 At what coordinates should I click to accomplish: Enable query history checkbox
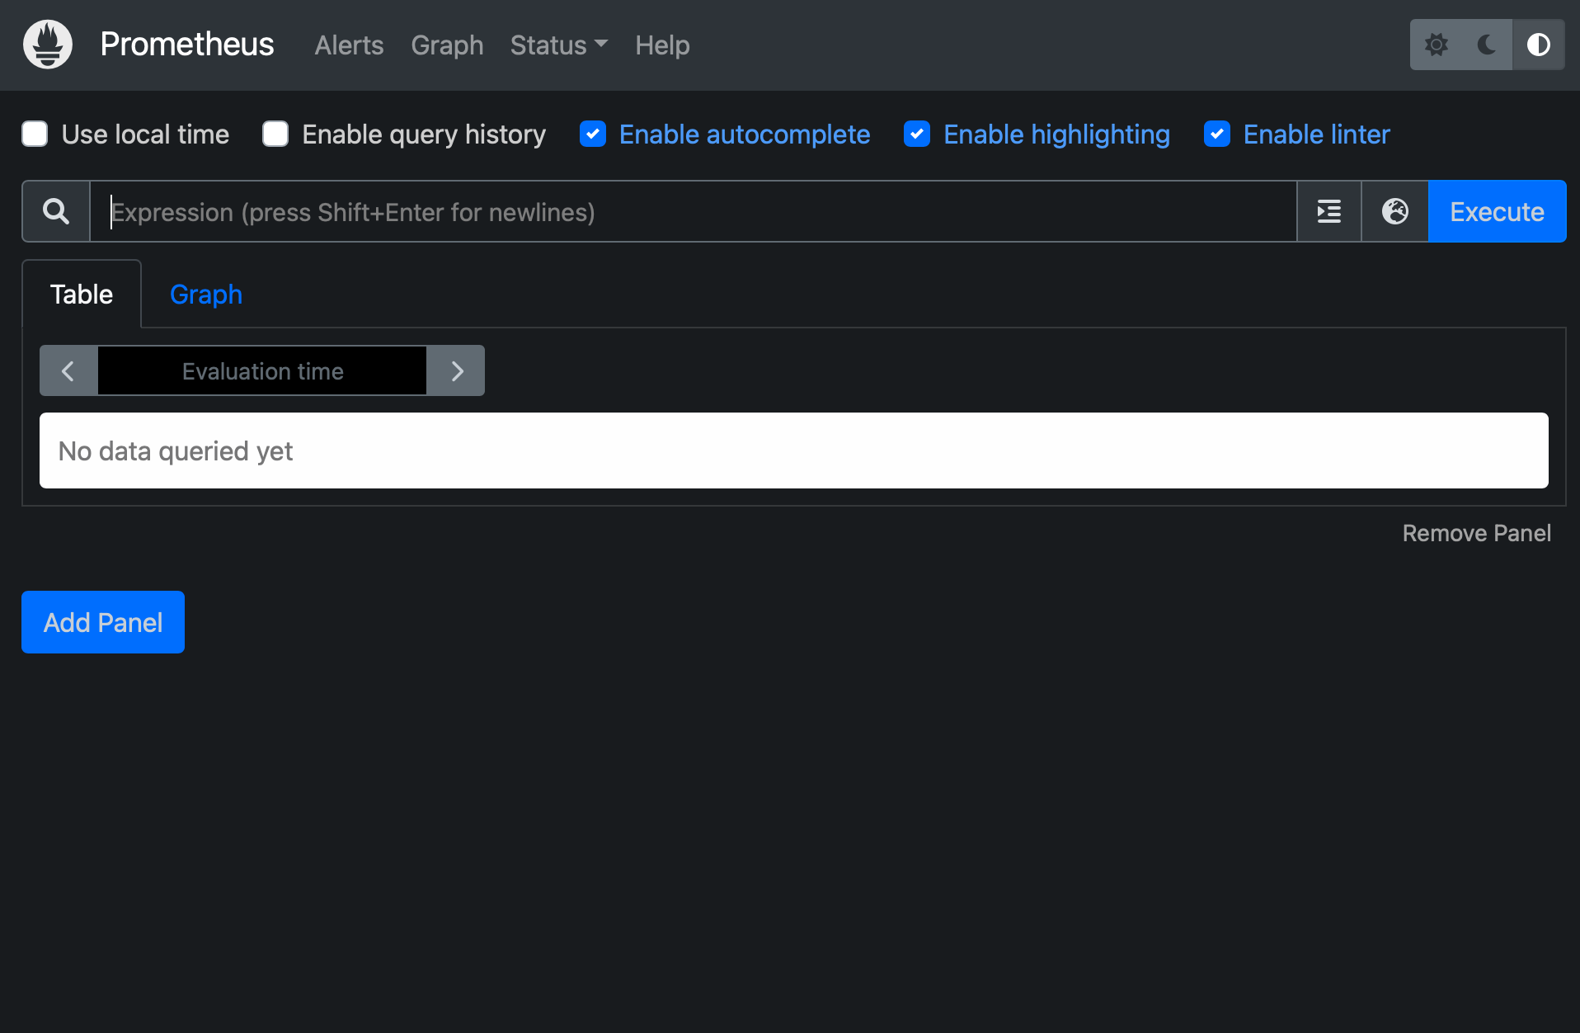click(x=275, y=134)
